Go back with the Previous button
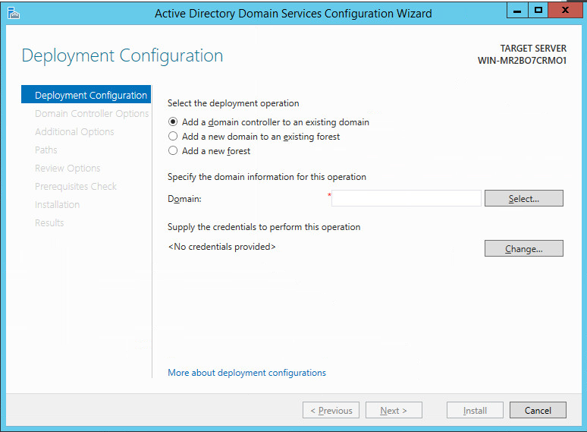 pyautogui.click(x=331, y=411)
